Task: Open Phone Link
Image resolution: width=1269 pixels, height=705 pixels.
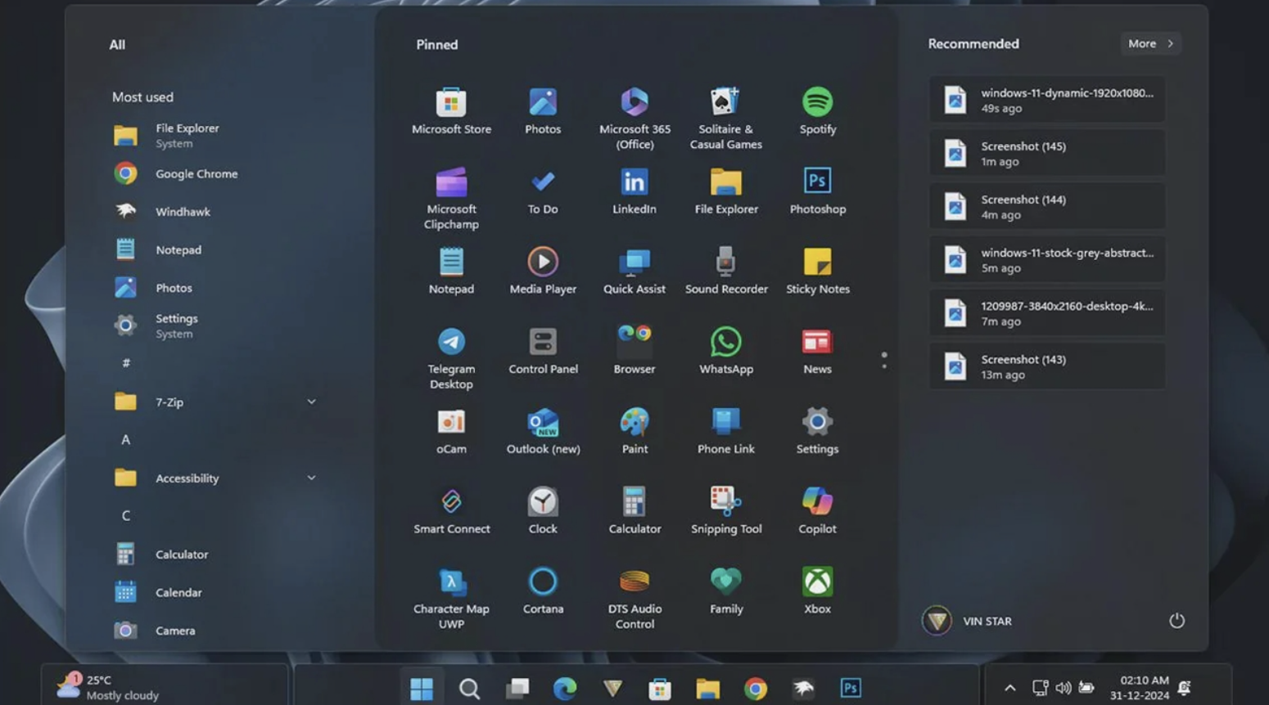Action: (x=726, y=431)
